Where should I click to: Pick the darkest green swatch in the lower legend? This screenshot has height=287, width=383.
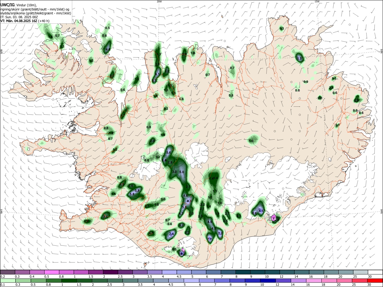coord(69,280)
